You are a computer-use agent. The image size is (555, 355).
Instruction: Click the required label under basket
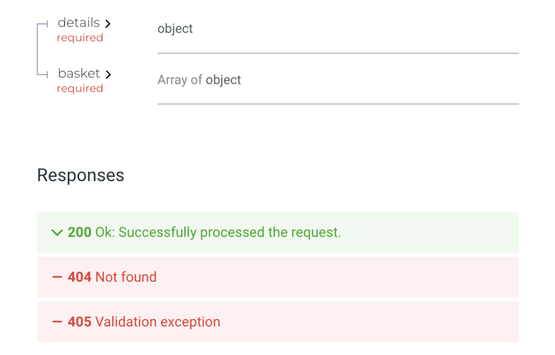(80, 89)
